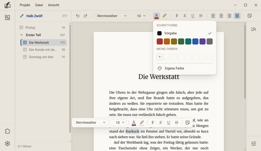This screenshot has height=151, width=261.
Task: Click the highlighter icon in the floating toolbar
Action: click(142, 123)
